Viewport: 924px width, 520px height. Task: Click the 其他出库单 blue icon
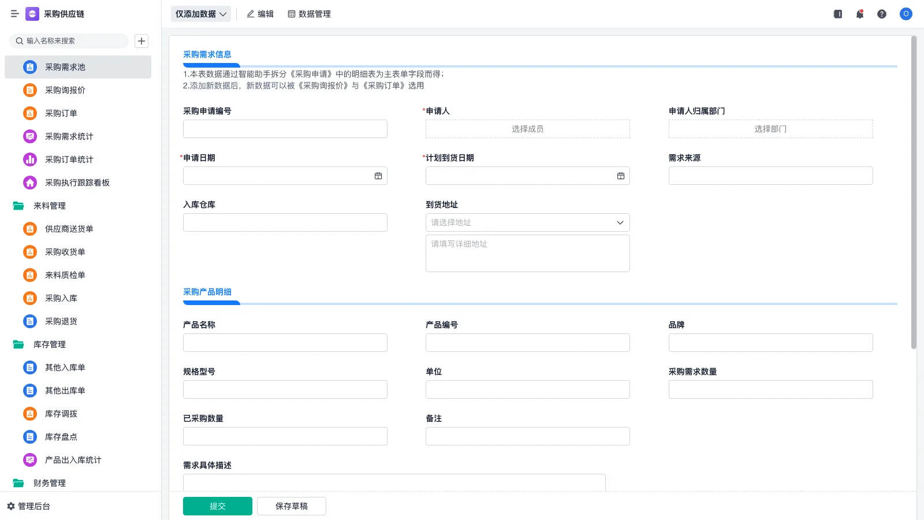pyautogui.click(x=30, y=391)
